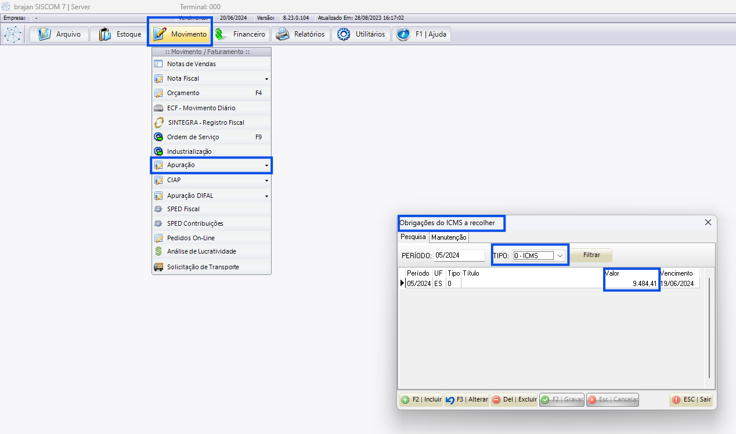
Task: Click the Financeiro dollar icon button
Action: [x=241, y=34]
